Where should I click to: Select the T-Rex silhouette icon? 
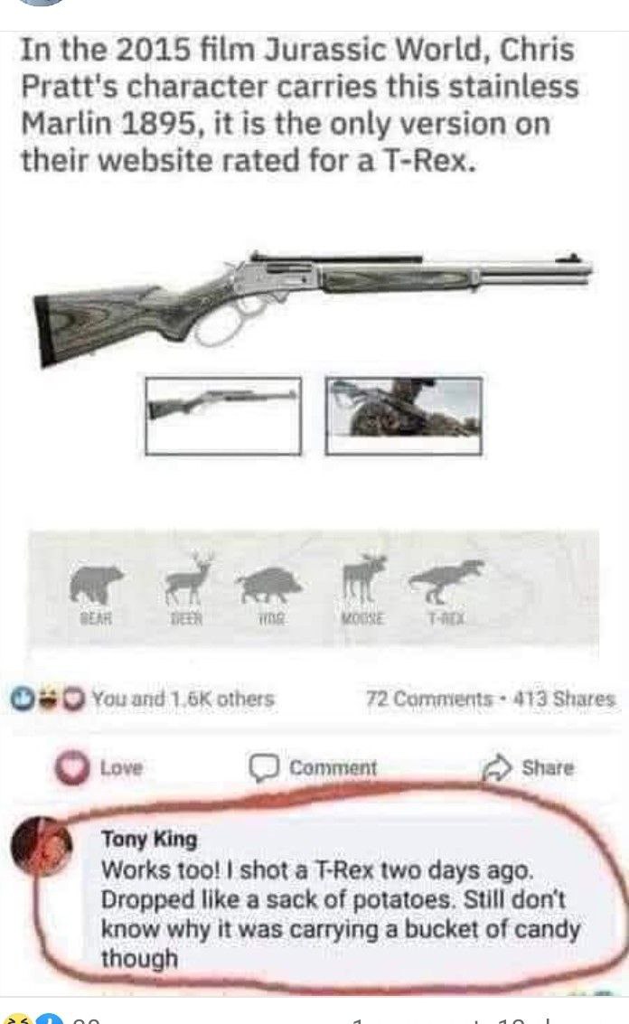[446, 580]
